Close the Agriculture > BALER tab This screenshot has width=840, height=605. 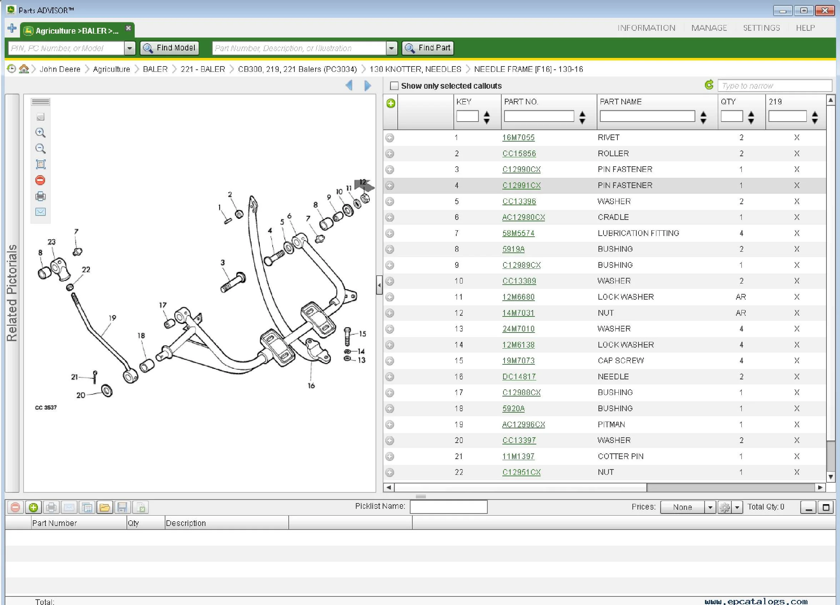click(128, 28)
